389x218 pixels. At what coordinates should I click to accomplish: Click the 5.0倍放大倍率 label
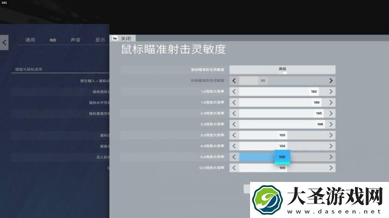(x=212, y=157)
